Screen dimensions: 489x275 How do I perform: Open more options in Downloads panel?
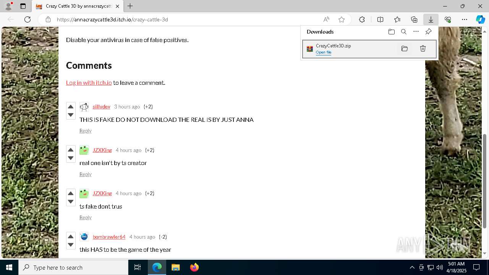(416, 32)
